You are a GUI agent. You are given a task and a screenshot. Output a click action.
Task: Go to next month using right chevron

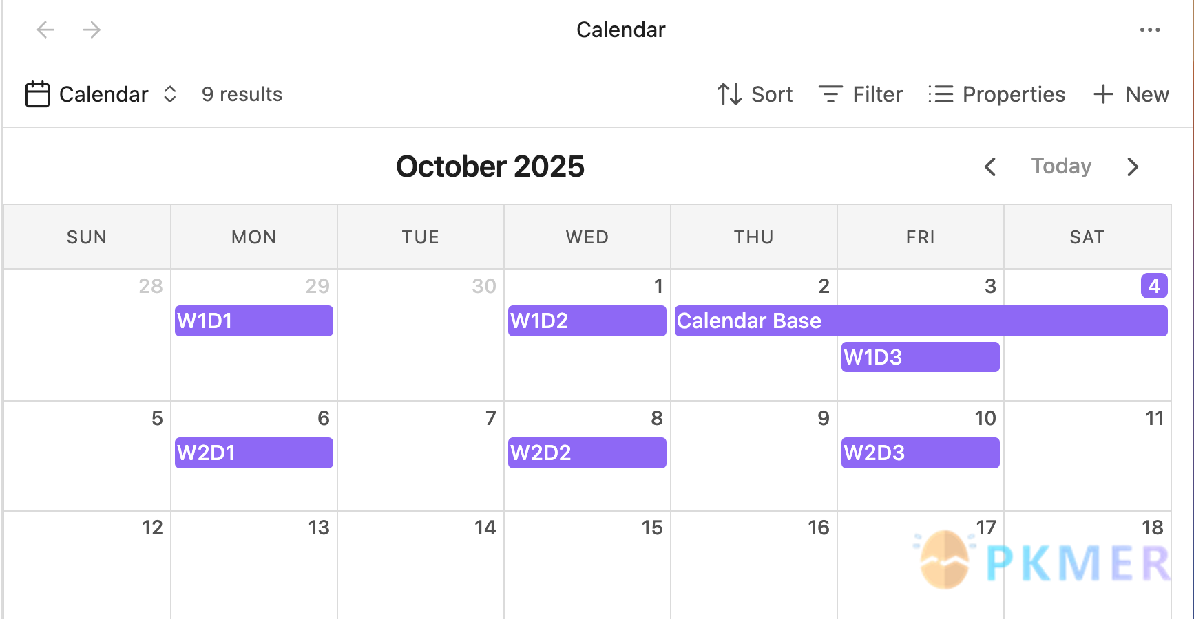point(1133,166)
